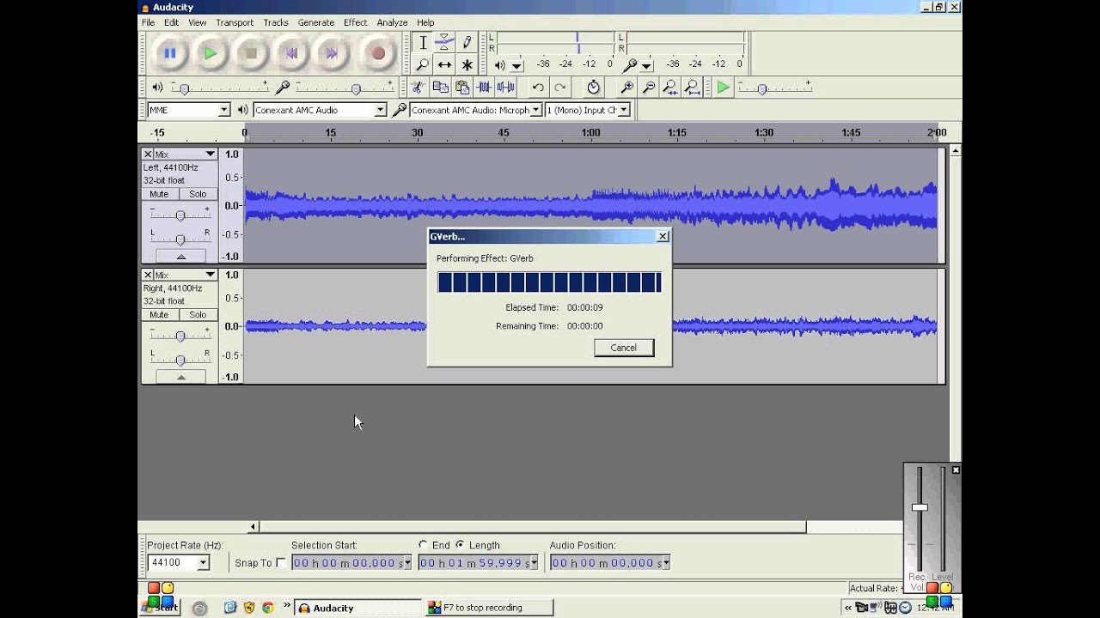Screen dimensions: 1100x618
Task: Click Trim audio icon
Action: (x=484, y=87)
